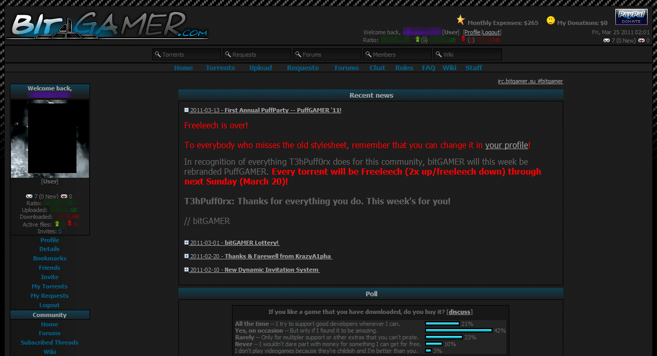Go to Upload in the navigation bar
The image size is (657, 356).
pyautogui.click(x=261, y=68)
